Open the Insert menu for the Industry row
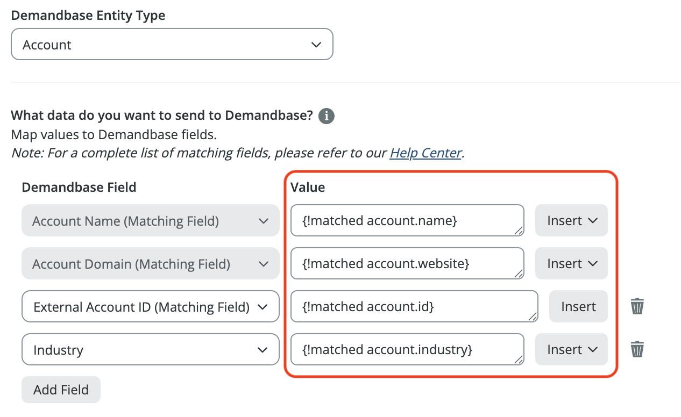This screenshot has height=417, width=681. pos(571,350)
